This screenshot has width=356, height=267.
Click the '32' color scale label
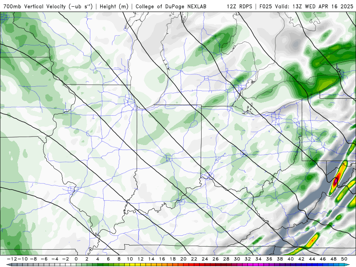point(248,259)
